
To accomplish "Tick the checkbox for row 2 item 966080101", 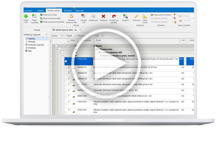I will point(66,68).
